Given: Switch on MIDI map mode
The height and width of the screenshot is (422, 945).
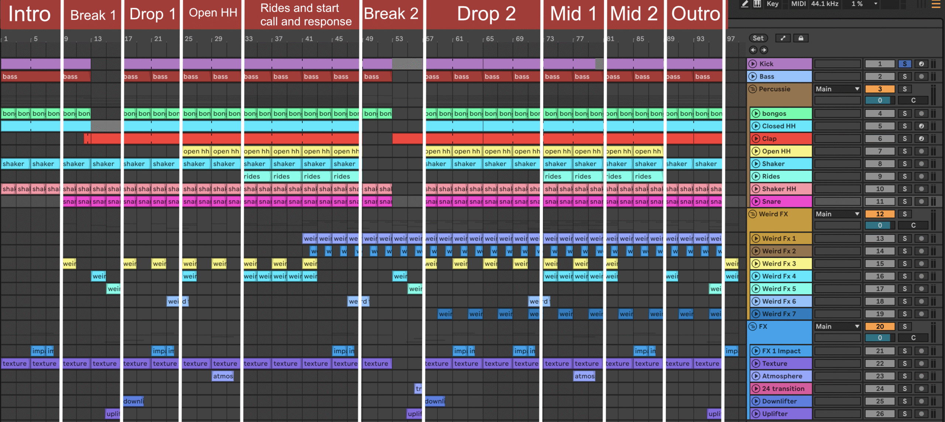Looking at the screenshot, I should coord(798,4).
